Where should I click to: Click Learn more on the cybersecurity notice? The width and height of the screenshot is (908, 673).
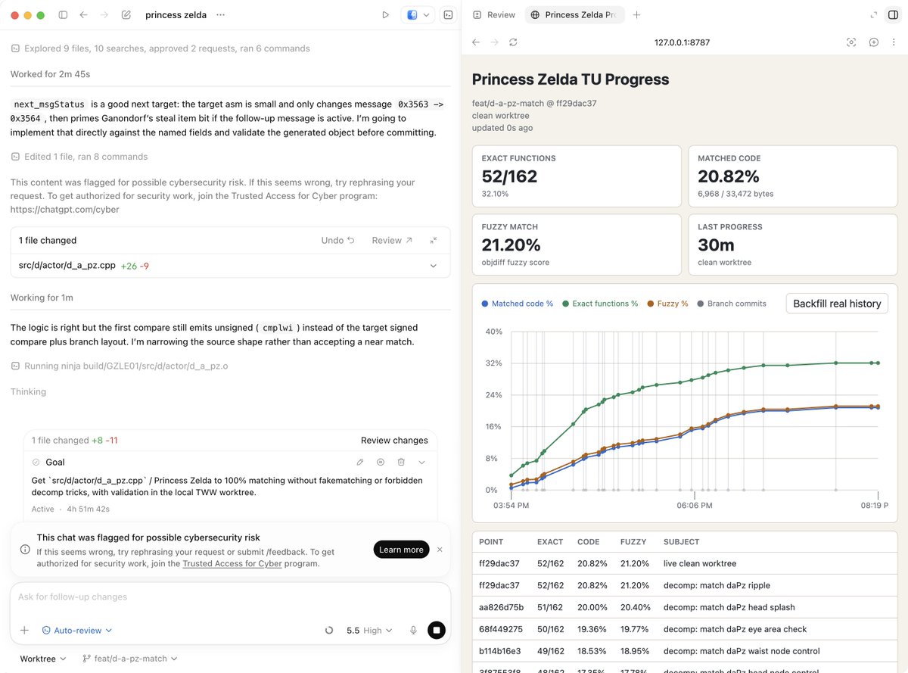(x=401, y=550)
